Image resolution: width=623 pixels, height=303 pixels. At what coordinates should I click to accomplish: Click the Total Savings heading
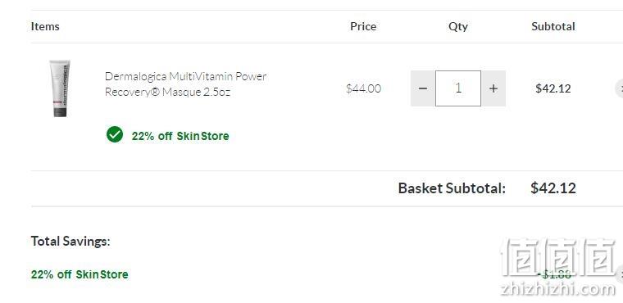[x=70, y=241]
